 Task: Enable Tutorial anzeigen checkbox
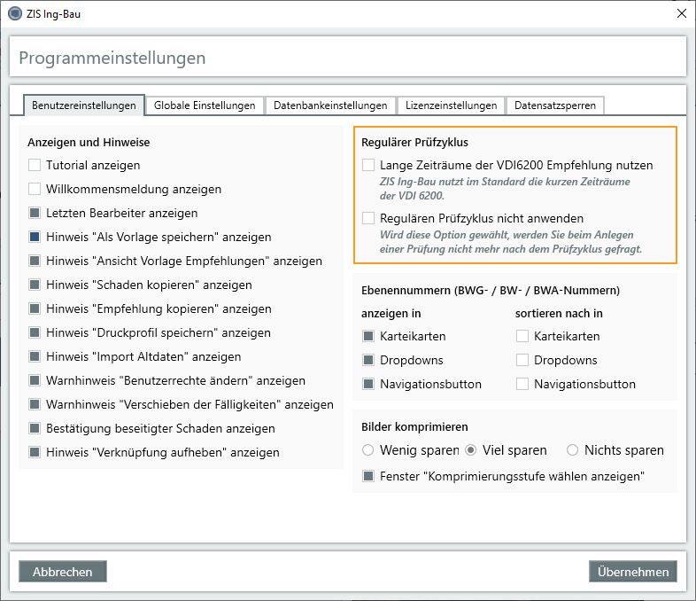(35, 165)
